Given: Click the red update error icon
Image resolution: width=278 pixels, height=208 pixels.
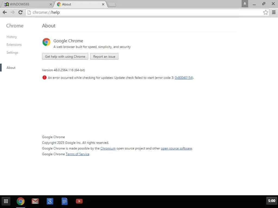Looking at the screenshot, I should 44,77.
